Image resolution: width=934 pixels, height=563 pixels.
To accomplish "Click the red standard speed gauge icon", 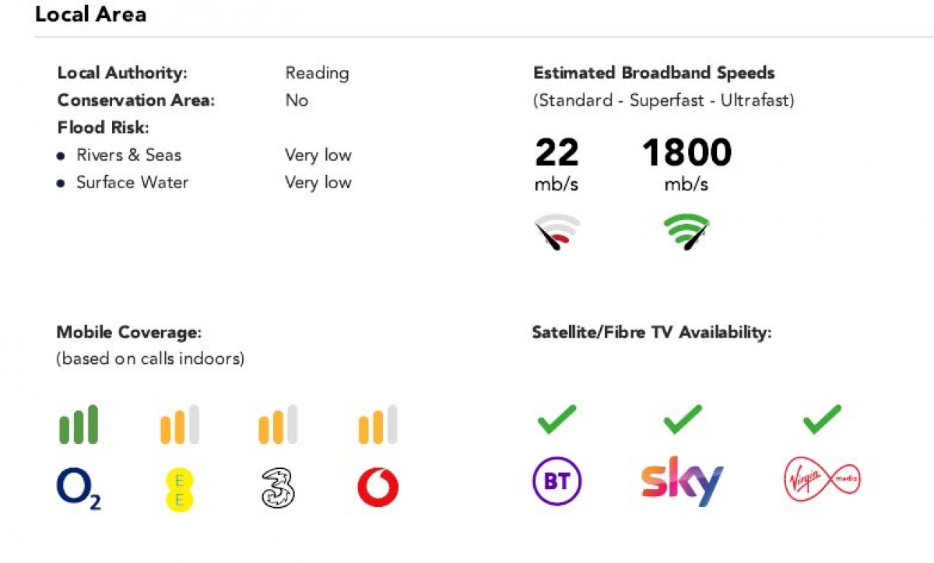I will pyautogui.click(x=557, y=232).
